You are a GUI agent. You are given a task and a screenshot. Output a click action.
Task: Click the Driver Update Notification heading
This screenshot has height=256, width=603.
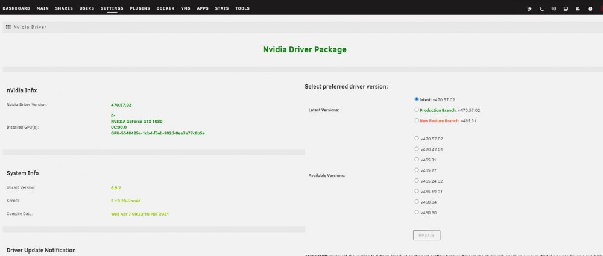[x=41, y=250]
